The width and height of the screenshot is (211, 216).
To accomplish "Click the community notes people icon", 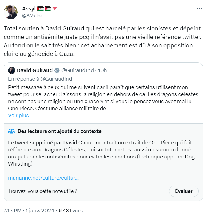I will click(x=12, y=131).
